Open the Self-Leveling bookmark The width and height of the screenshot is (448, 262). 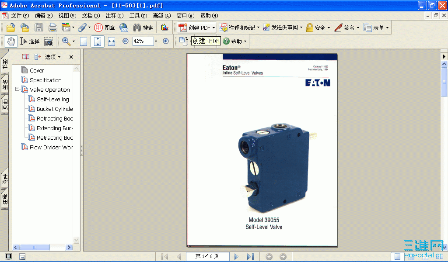53,100
